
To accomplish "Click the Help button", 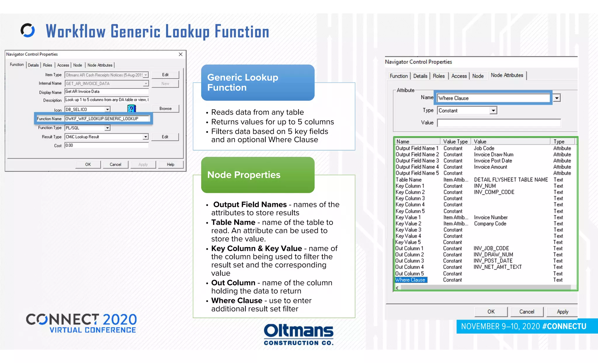I will pyautogui.click(x=171, y=164).
